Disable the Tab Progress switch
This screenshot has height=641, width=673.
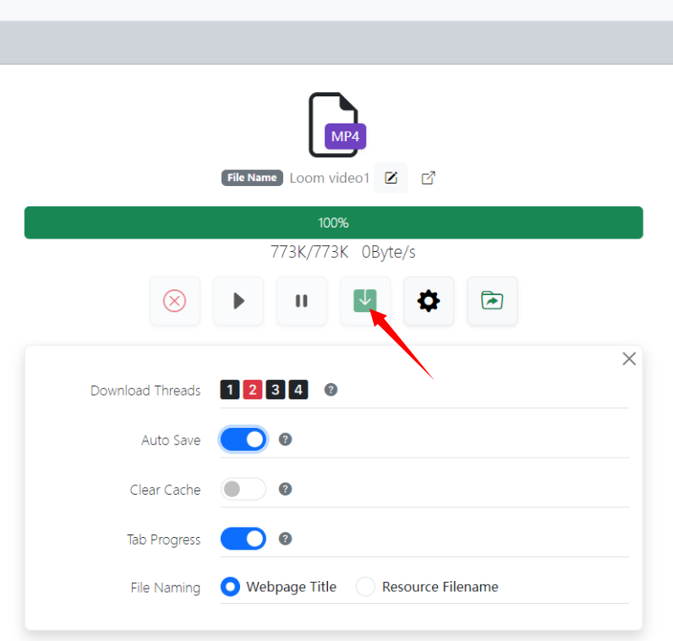click(x=243, y=539)
